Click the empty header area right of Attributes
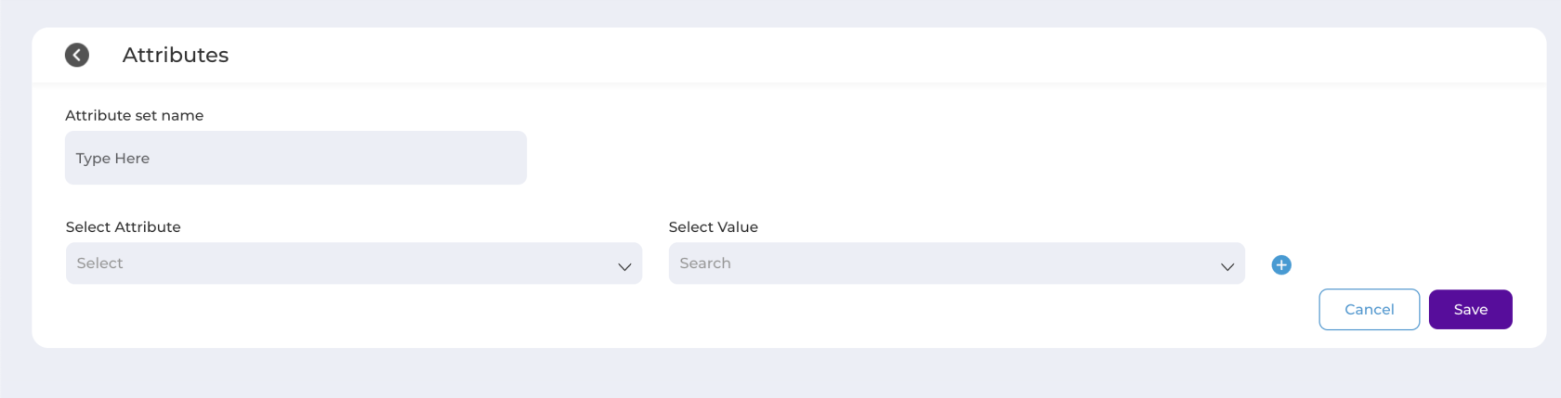 click(836, 56)
